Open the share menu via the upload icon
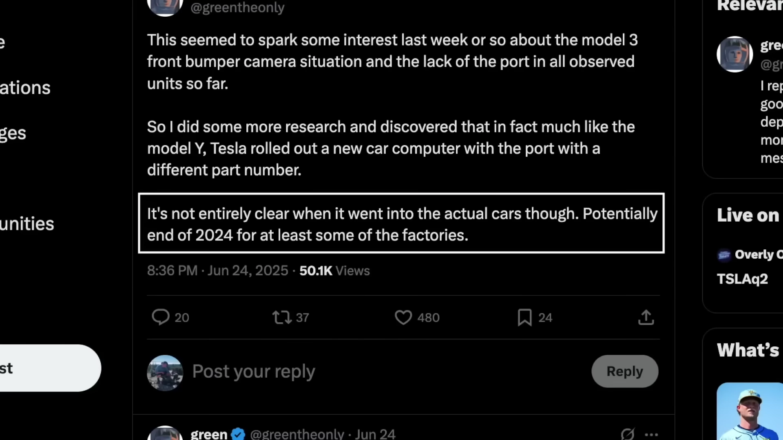 [x=646, y=317]
